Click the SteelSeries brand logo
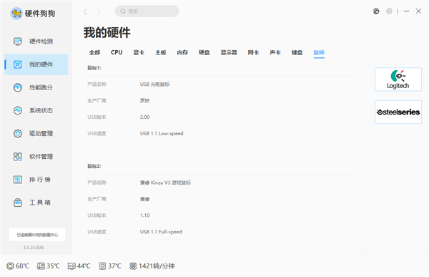This screenshot has width=429, height=277. point(398,112)
